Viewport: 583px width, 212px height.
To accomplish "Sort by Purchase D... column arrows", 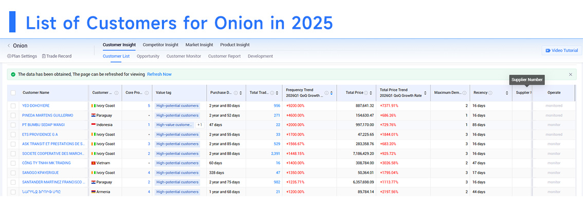I will pyautogui.click(x=241, y=93).
